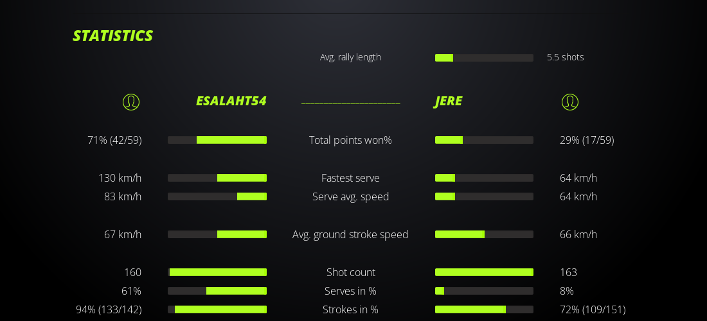Select the ESALAHT54 player name
Screen dimensions: 707x321
[231, 101]
